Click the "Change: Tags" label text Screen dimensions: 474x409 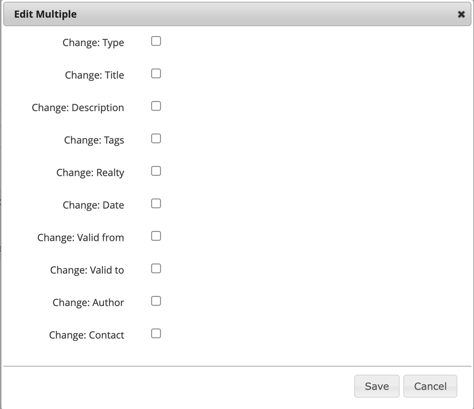point(94,140)
